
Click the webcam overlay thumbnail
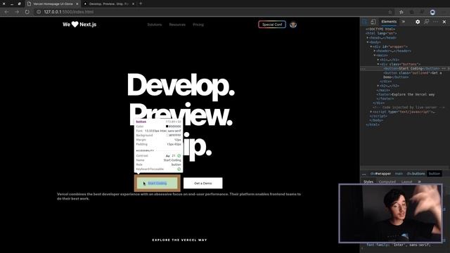(391, 214)
